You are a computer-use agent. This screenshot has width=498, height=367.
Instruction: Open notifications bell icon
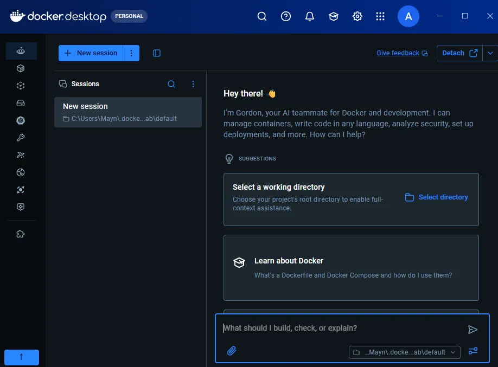point(310,16)
